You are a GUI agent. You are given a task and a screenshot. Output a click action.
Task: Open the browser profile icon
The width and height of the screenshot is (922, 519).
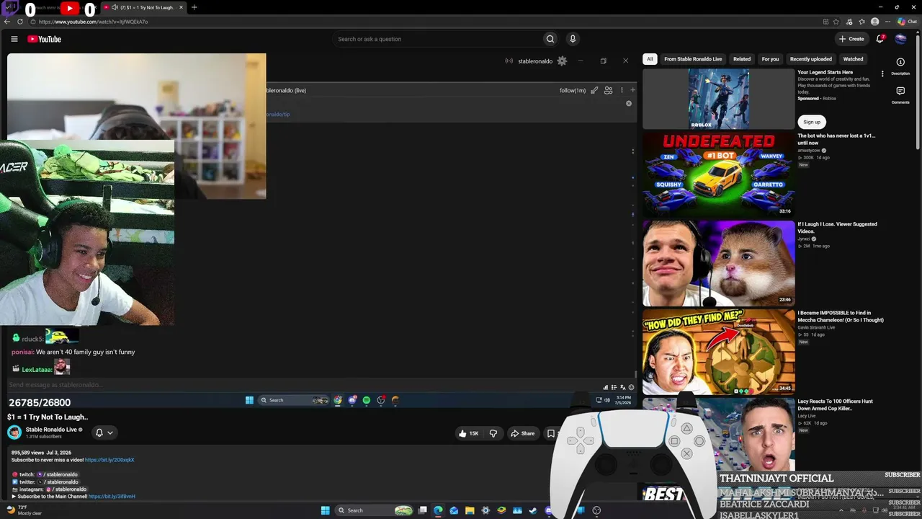click(875, 22)
